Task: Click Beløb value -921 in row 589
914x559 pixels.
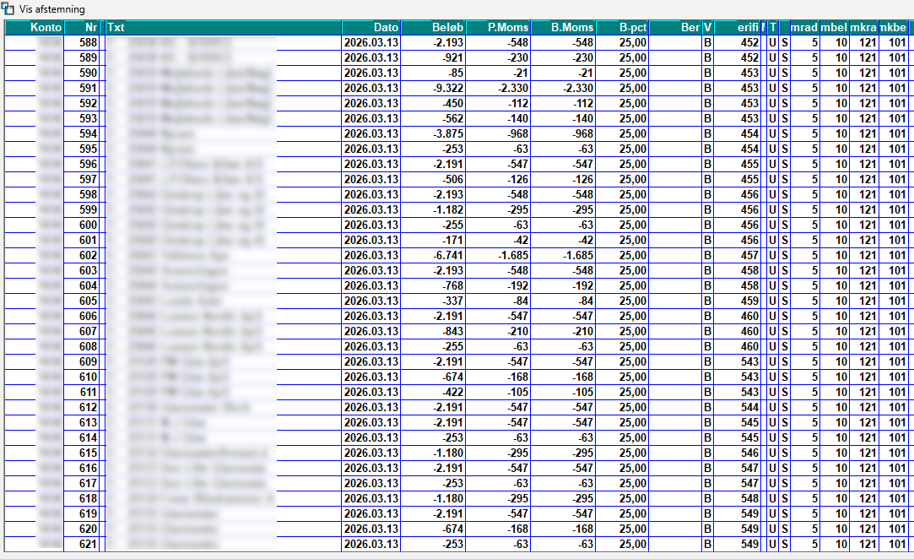Action: (x=453, y=57)
